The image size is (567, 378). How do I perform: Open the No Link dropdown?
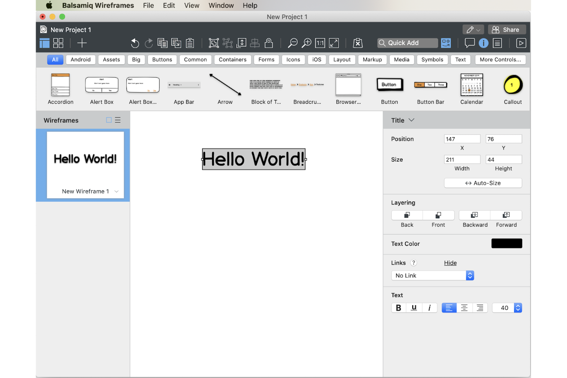433,275
